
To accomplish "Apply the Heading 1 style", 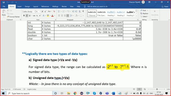I will [111, 14].
